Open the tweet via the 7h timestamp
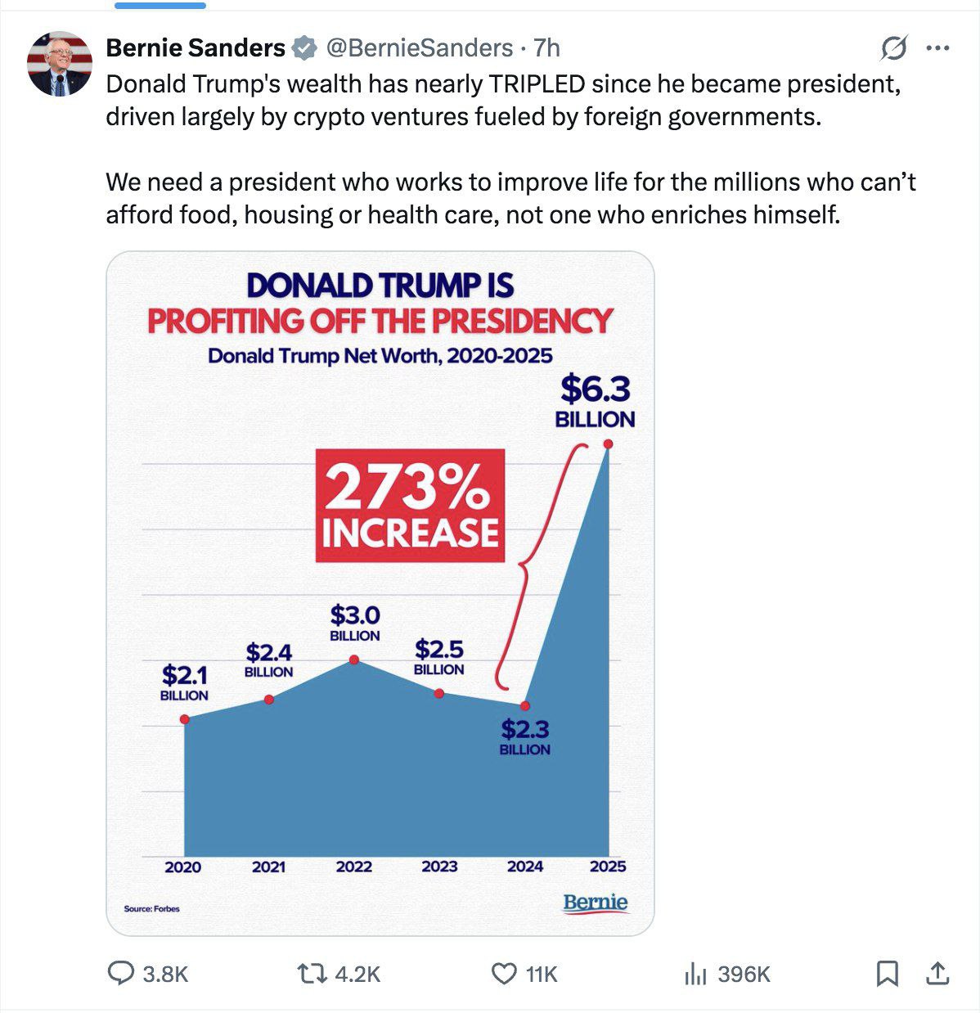This screenshot has height=1013, width=980. pos(546,48)
